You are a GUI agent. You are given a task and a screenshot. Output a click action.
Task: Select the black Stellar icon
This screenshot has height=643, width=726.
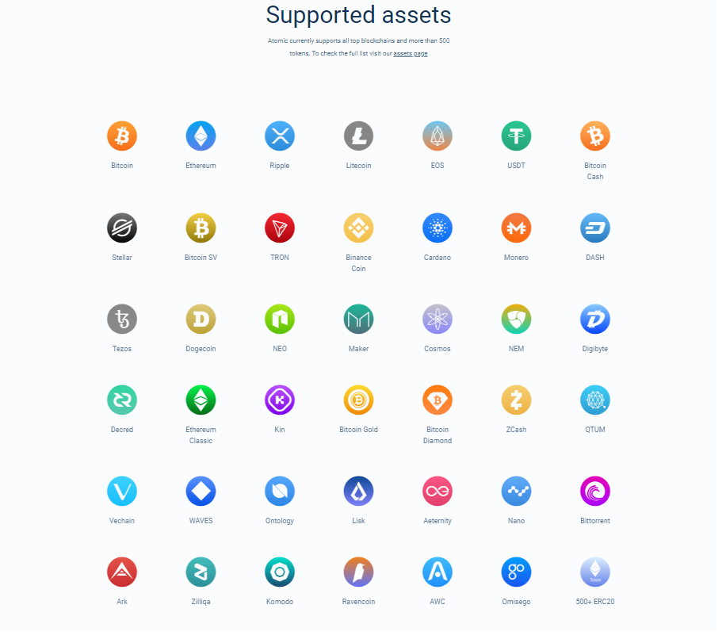point(122,228)
